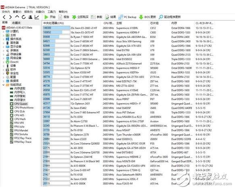Click the green Start benchmark arrow icon
Viewport: 235px width, 190px height.
click(46, 17)
